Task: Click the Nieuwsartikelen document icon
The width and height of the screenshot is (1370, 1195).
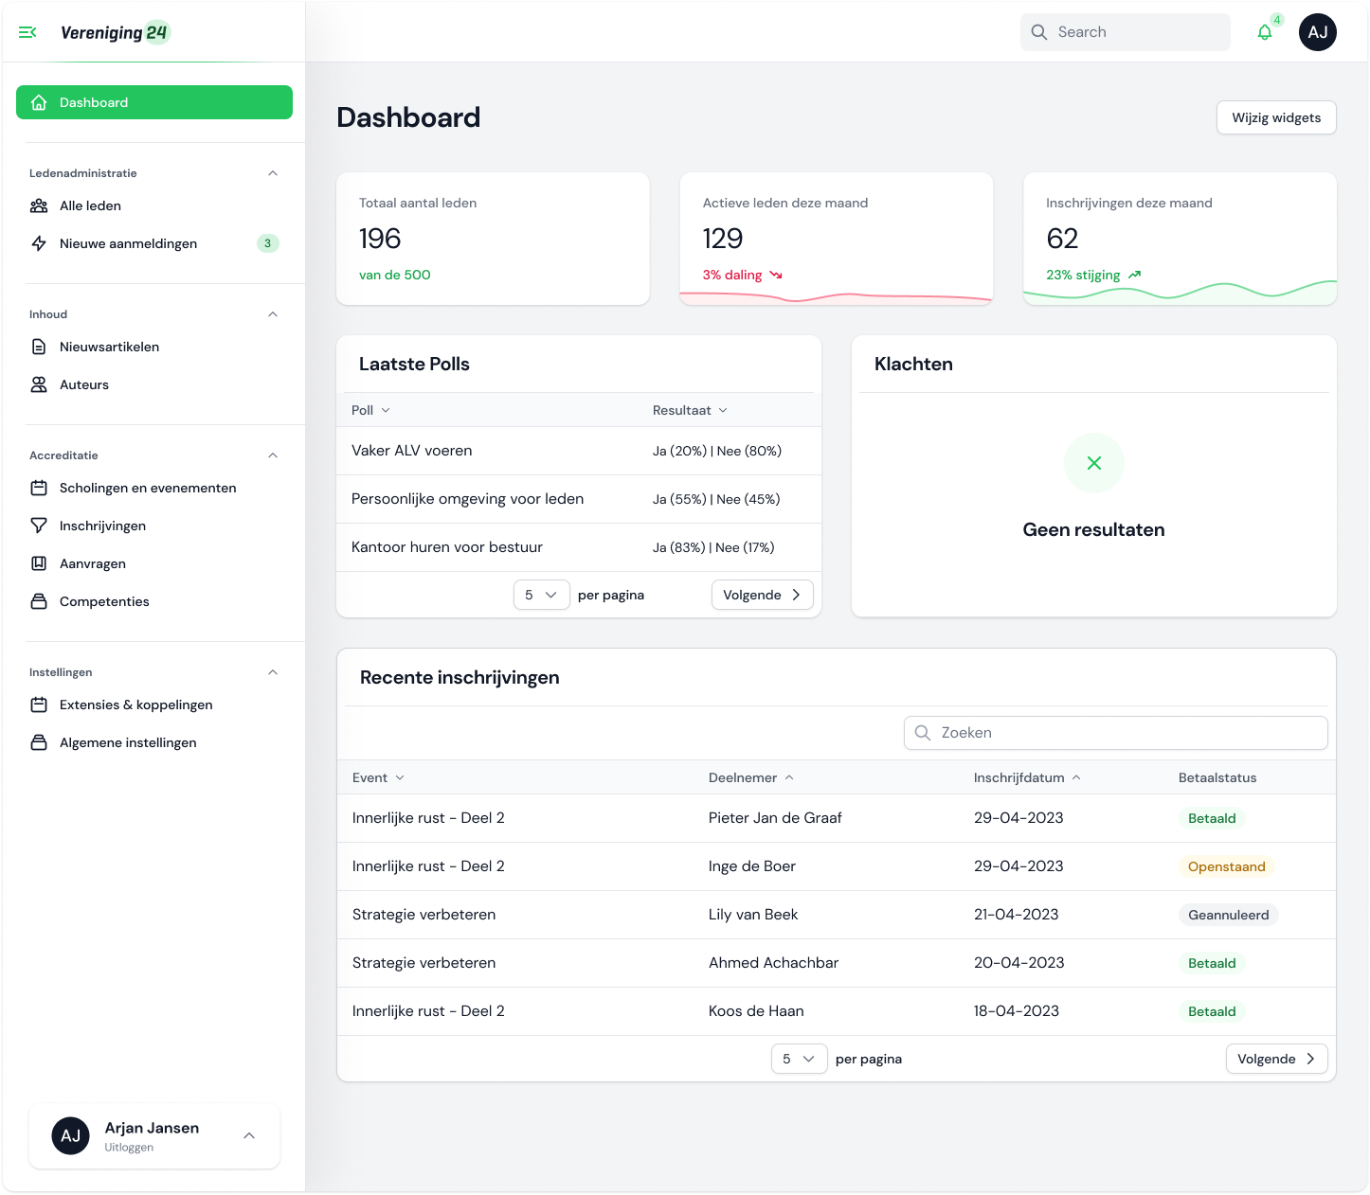Action: point(39,347)
